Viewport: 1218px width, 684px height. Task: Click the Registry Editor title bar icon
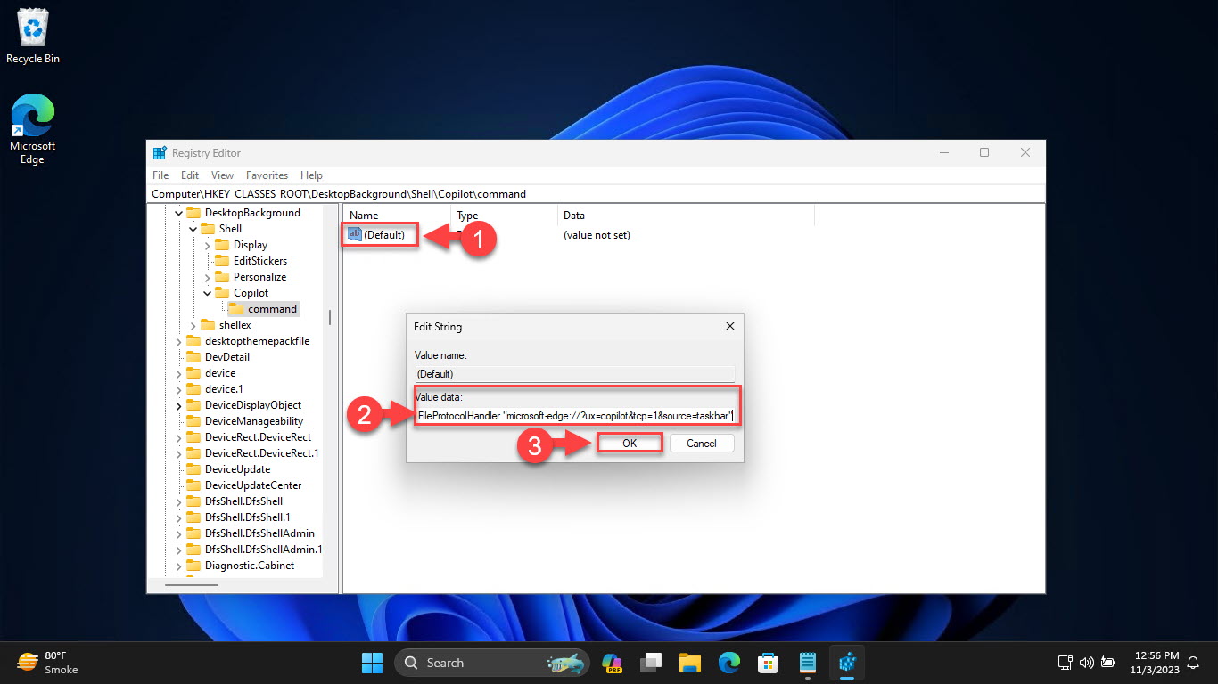(x=160, y=153)
